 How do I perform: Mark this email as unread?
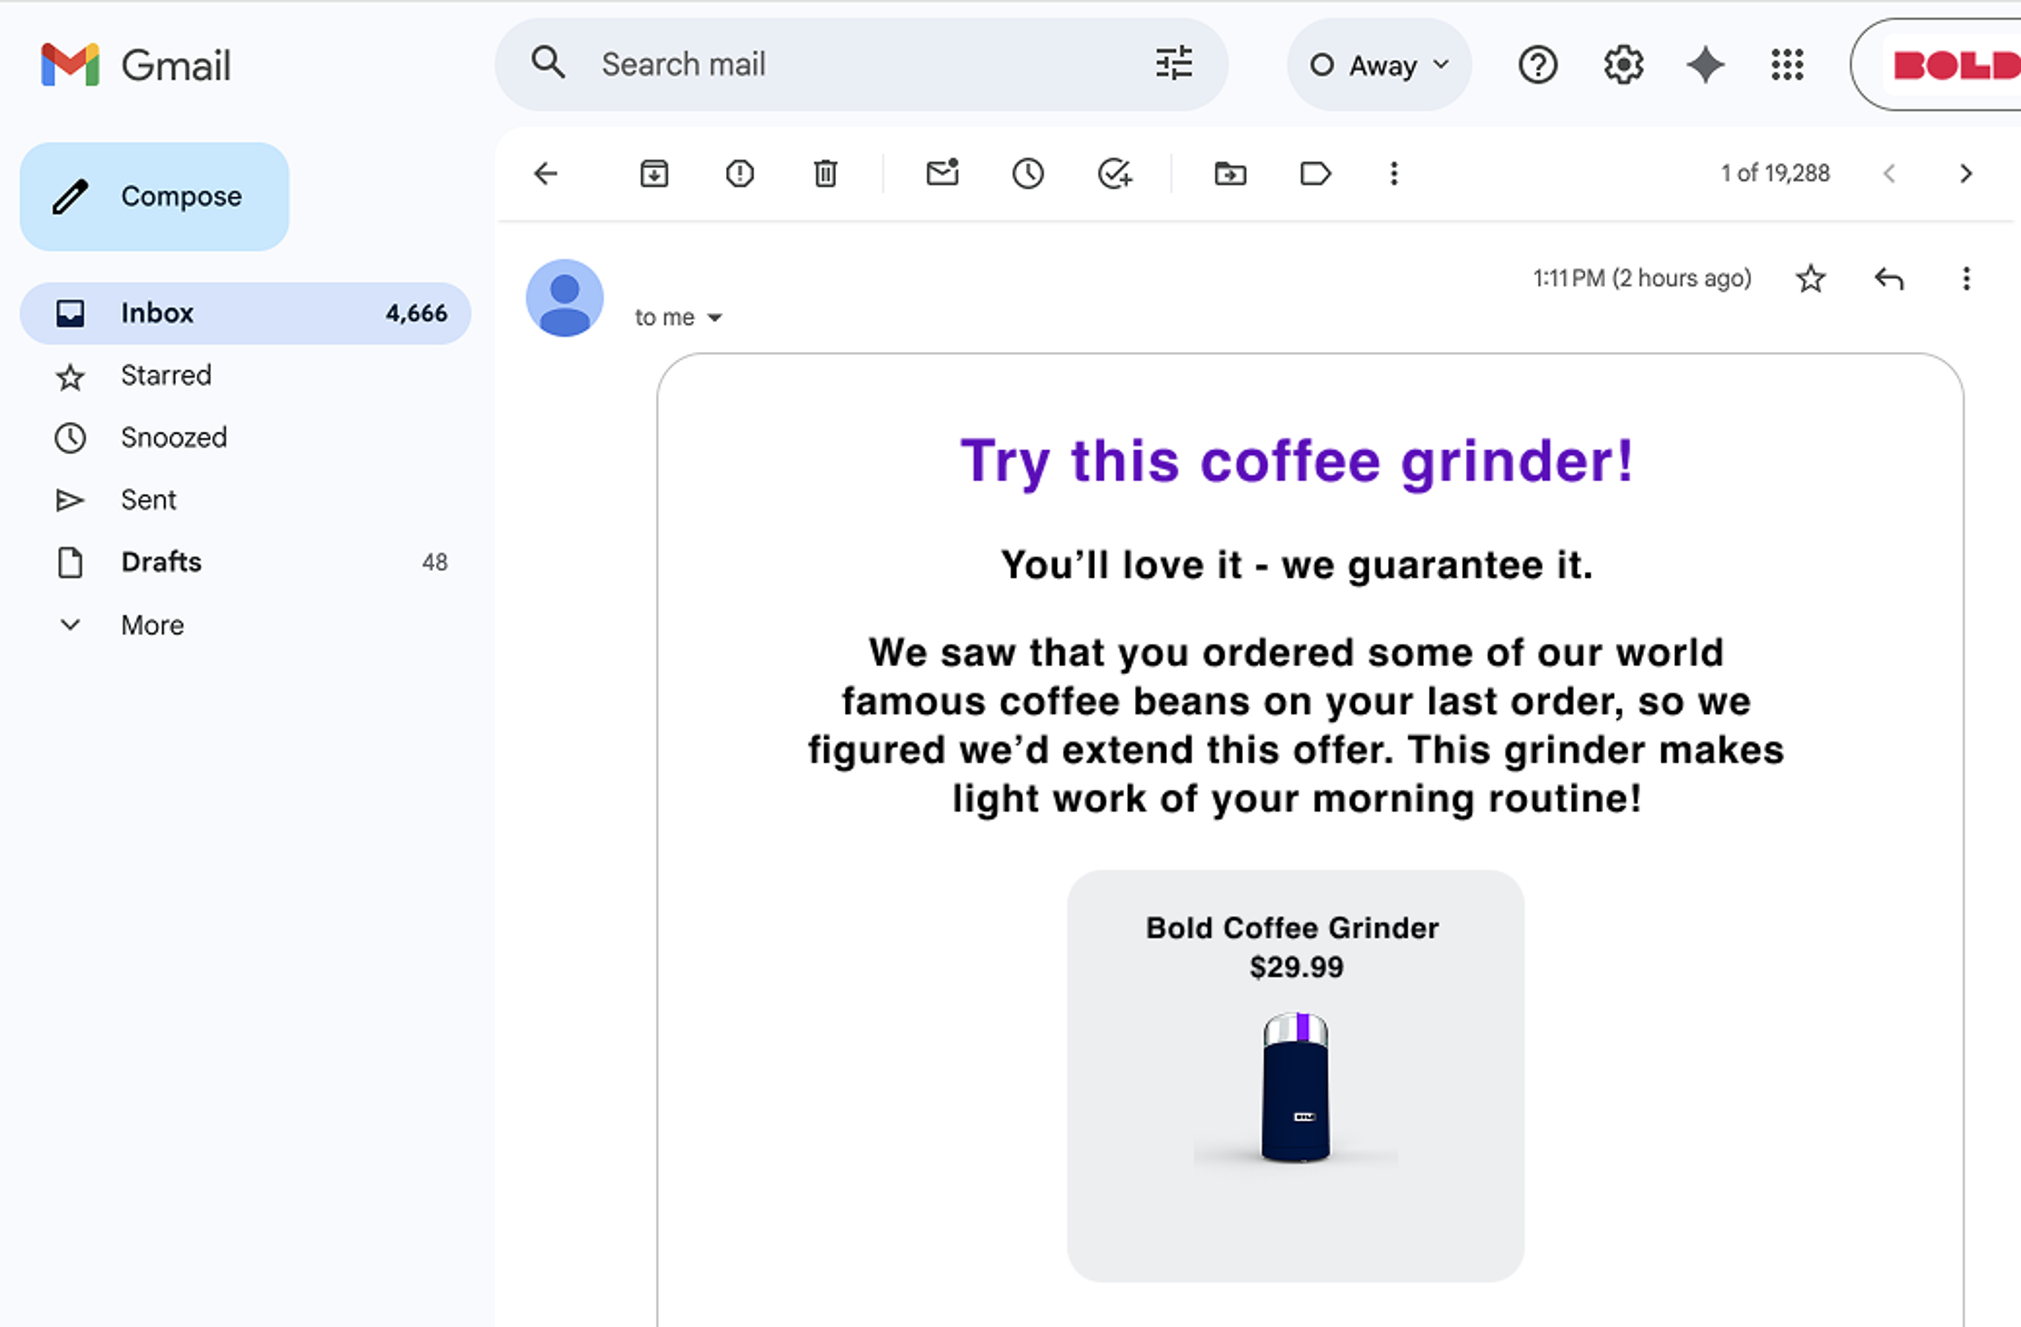(x=942, y=174)
